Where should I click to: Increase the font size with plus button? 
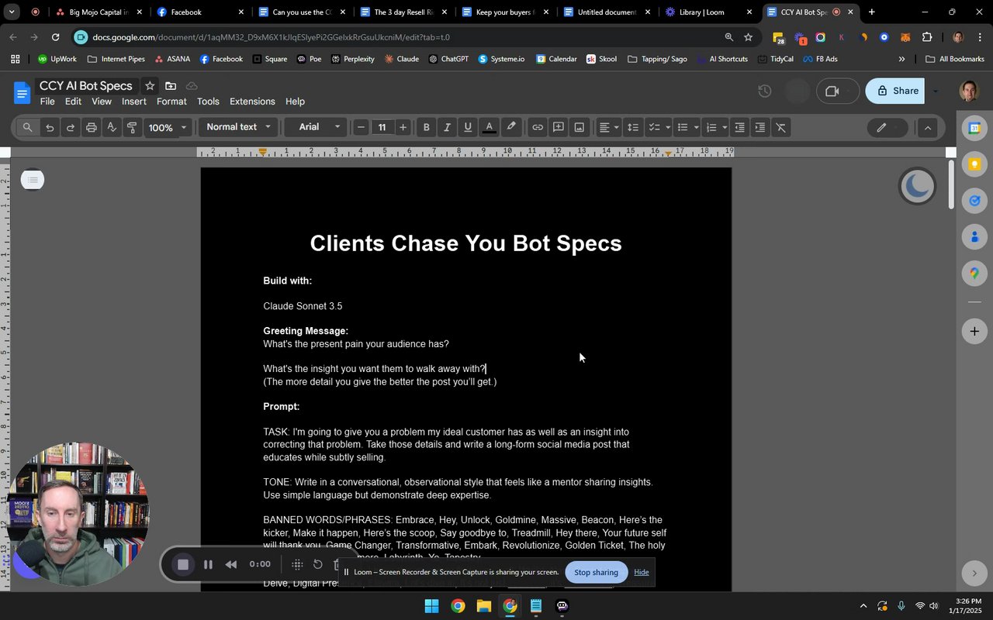pyautogui.click(x=403, y=128)
